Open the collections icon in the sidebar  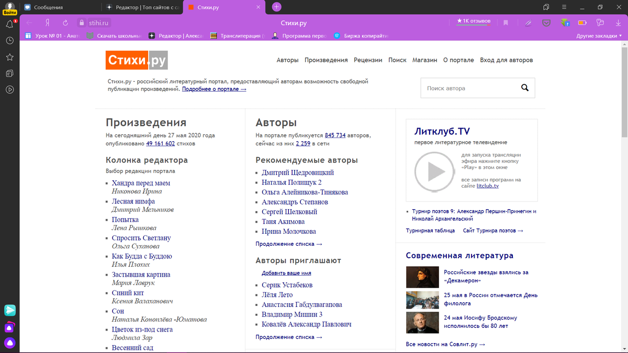click(x=9, y=73)
